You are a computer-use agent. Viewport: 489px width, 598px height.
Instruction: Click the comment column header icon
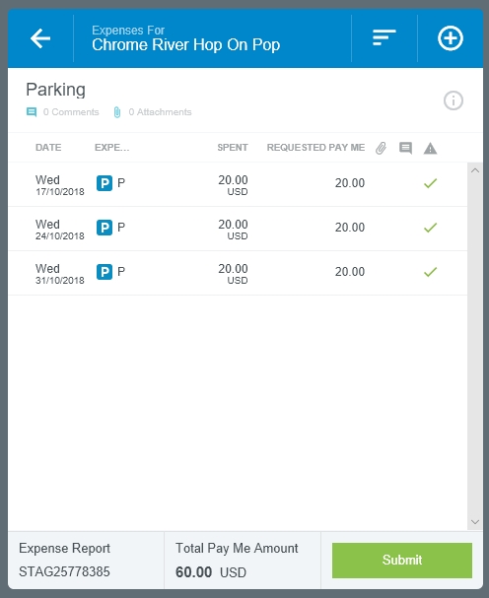pos(405,148)
